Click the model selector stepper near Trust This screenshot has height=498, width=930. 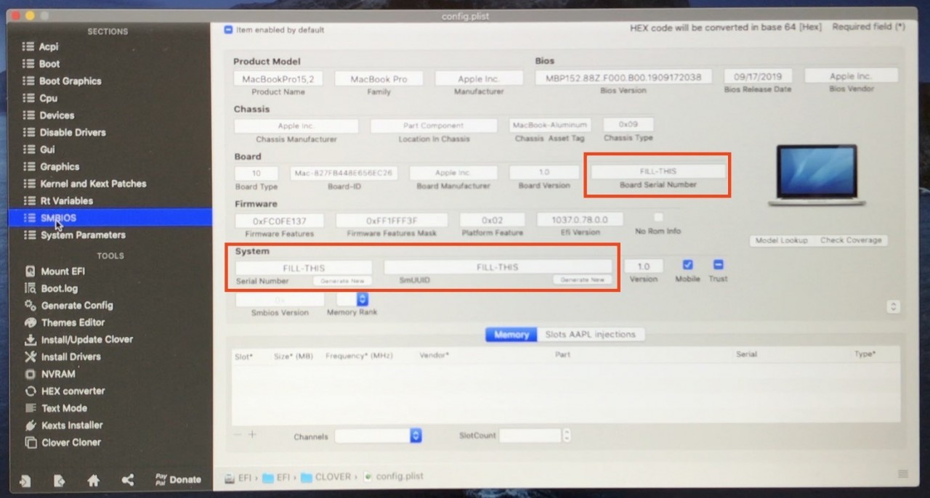click(x=894, y=307)
